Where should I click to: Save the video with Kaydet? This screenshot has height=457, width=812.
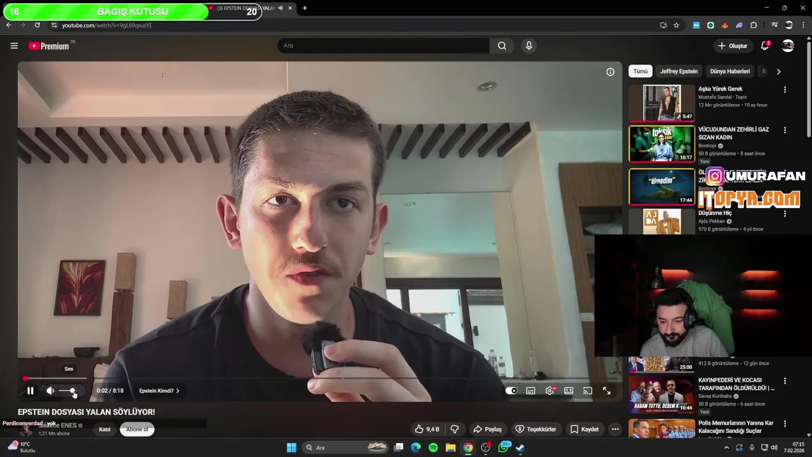click(584, 429)
